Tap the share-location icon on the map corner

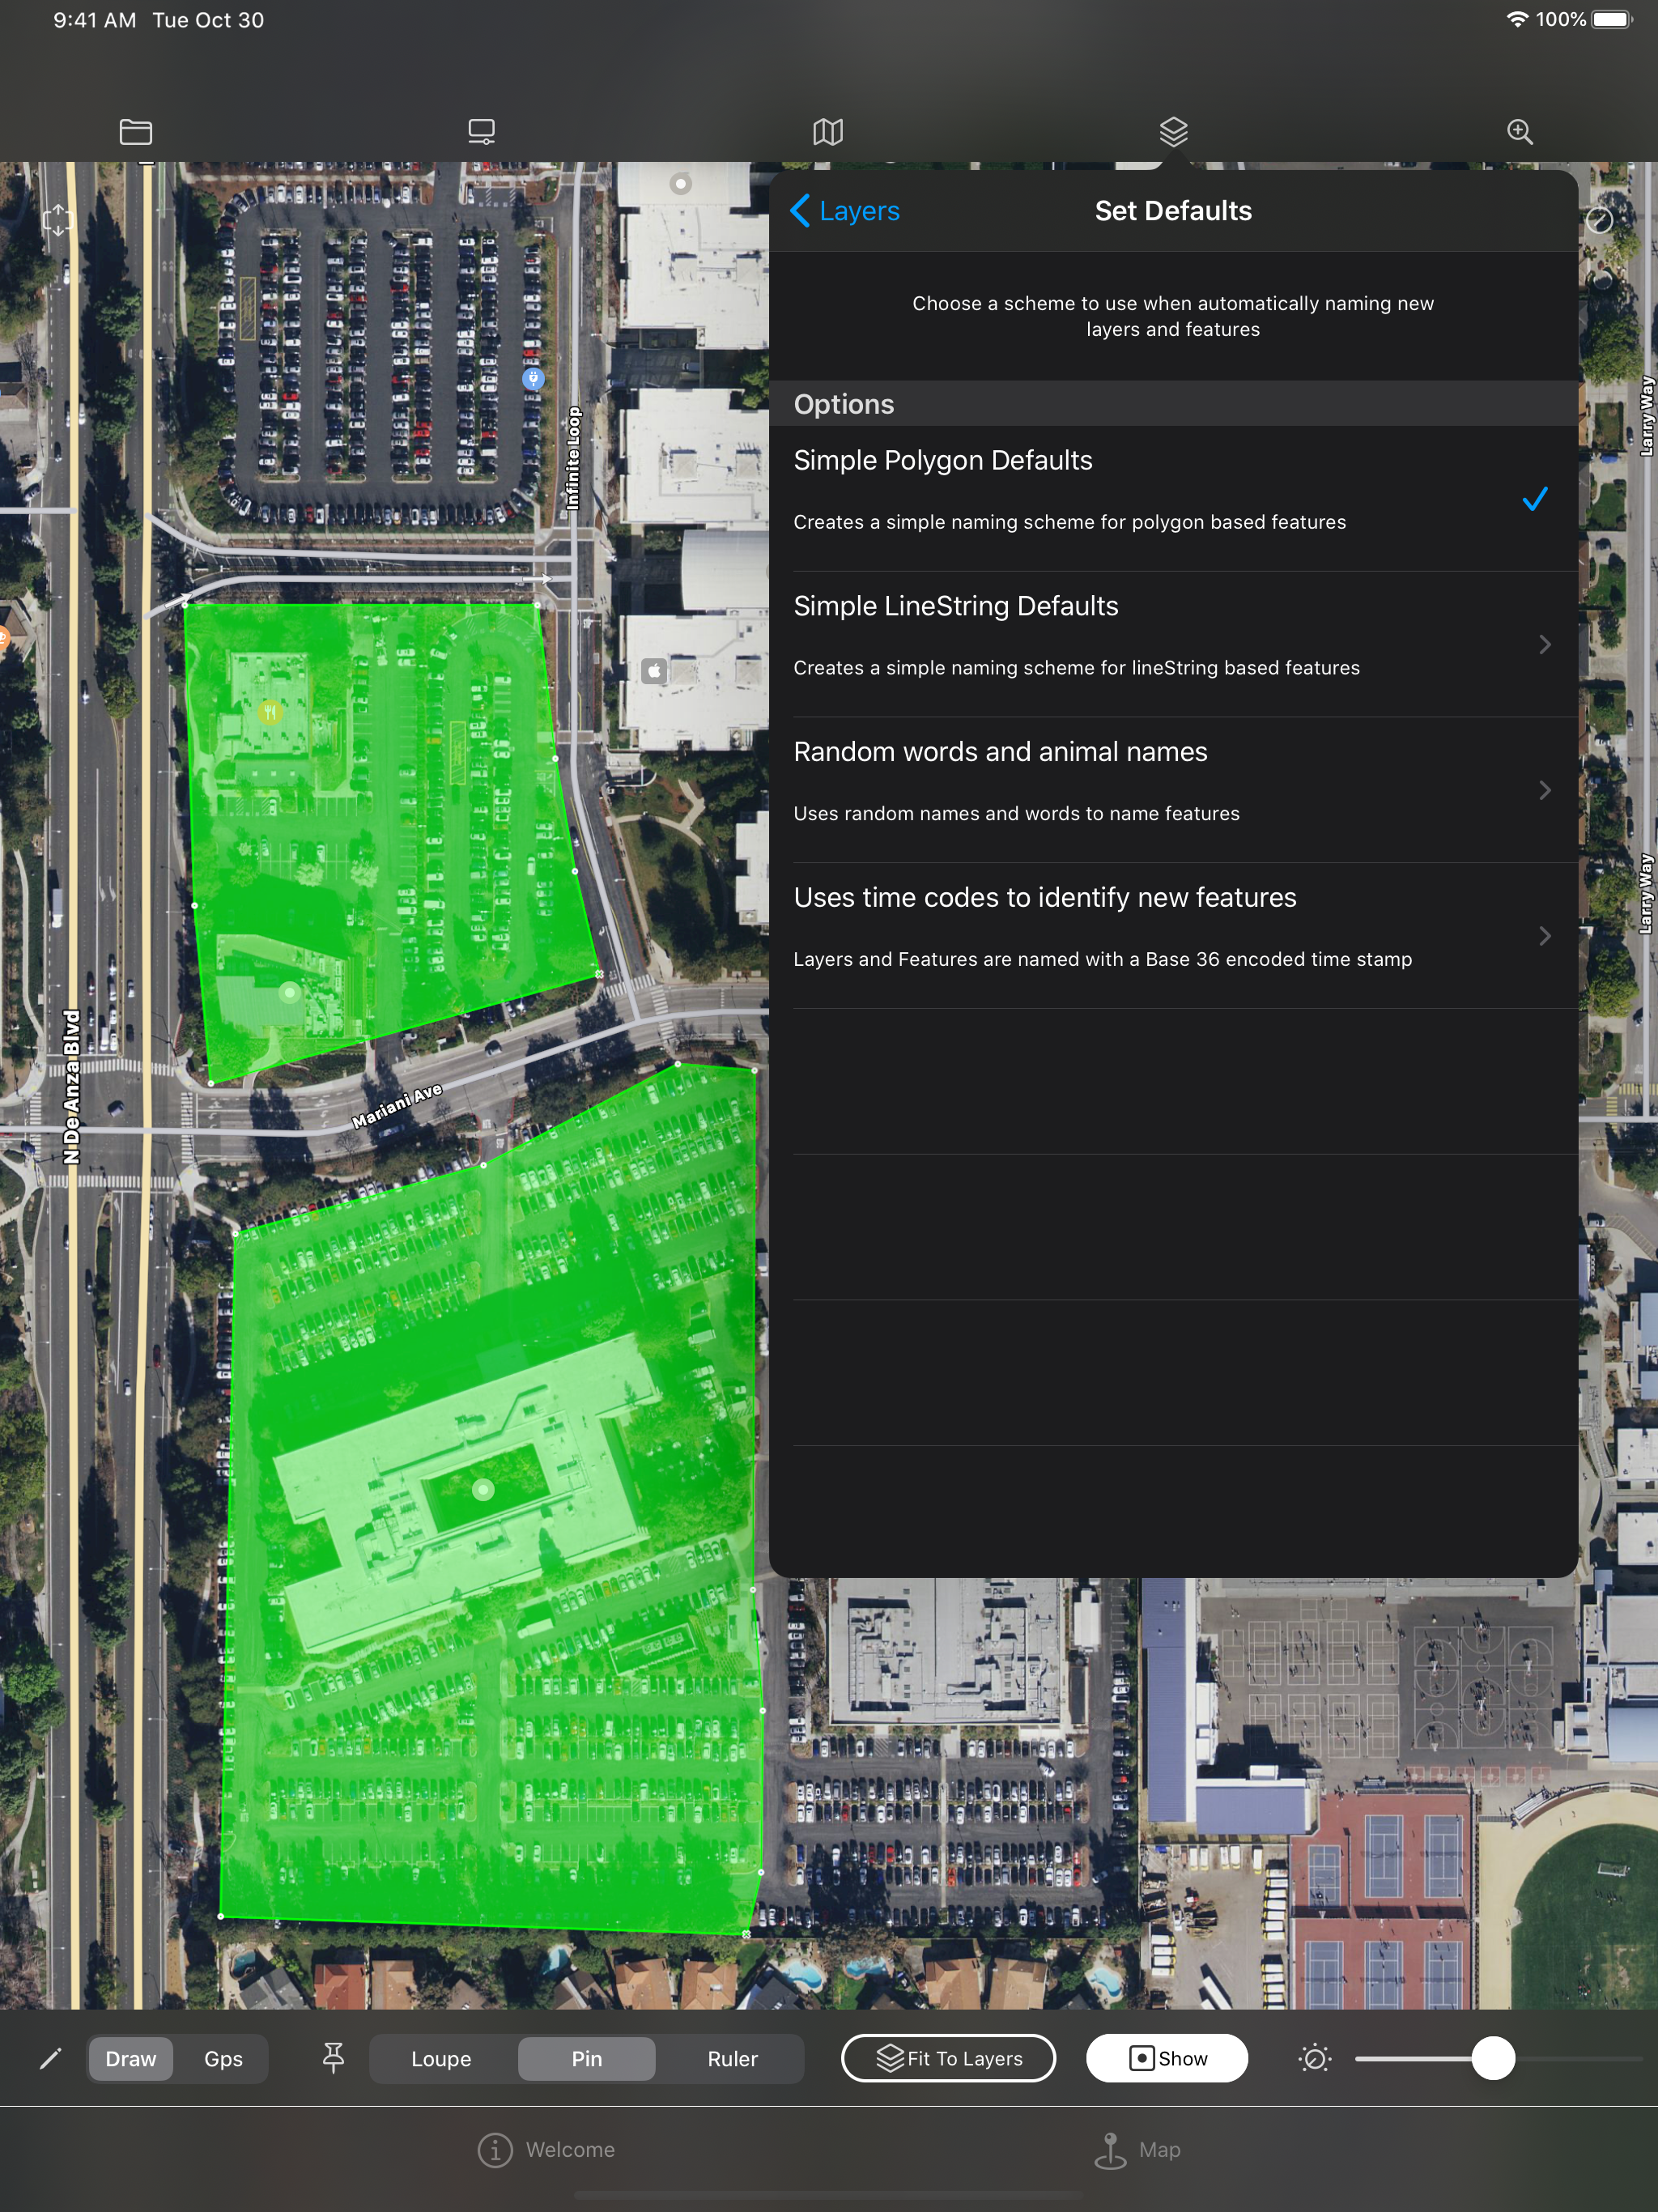tap(58, 220)
